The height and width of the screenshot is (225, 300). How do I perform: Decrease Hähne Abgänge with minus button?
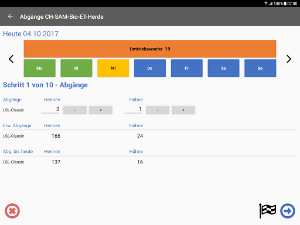(158, 110)
